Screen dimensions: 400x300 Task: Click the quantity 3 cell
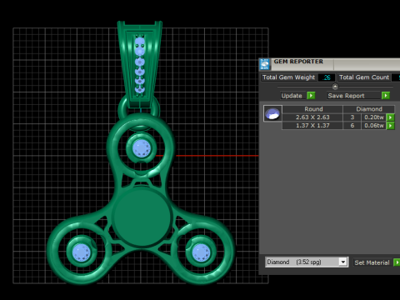pos(352,117)
